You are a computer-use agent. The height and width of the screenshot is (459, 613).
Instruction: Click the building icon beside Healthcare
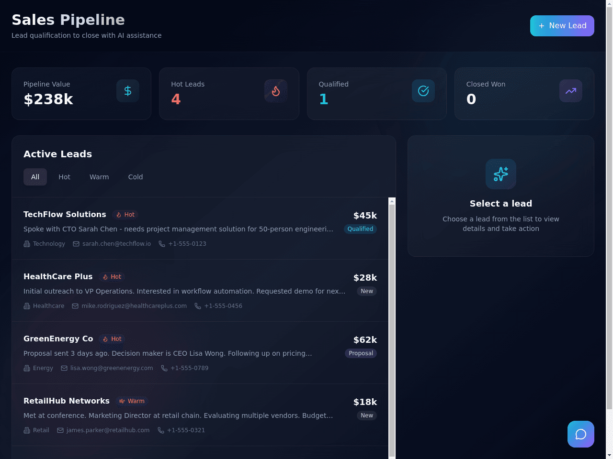click(x=27, y=306)
